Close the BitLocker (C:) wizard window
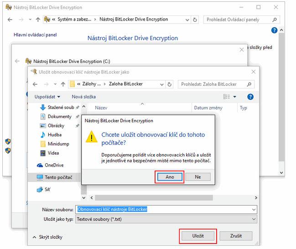The width and height of the screenshot is (296, 249). pyautogui.click(x=241, y=50)
